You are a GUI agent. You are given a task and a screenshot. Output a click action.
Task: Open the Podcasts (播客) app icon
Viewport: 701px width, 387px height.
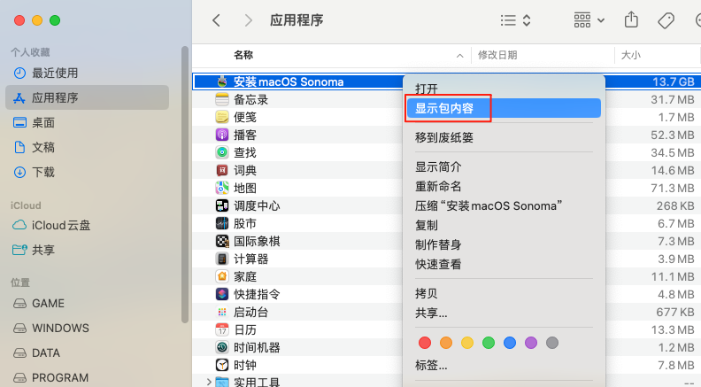223,135
